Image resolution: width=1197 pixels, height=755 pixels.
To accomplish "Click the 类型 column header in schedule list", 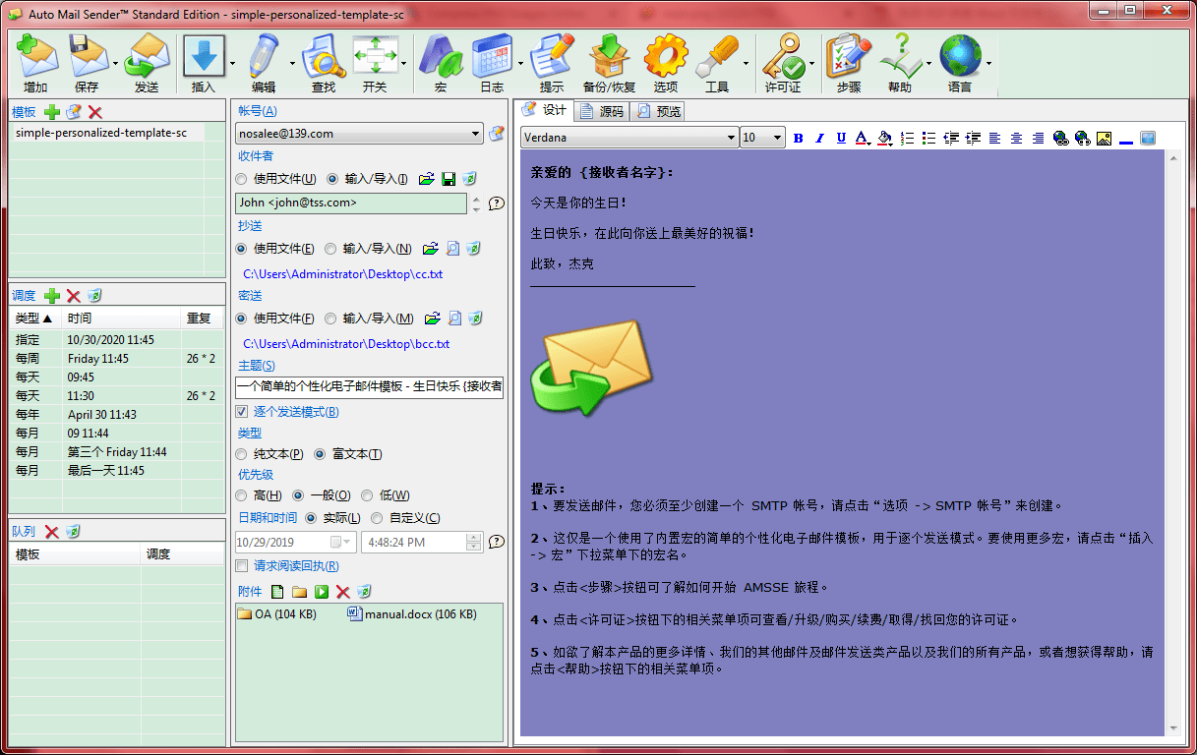I will coord(36,319).
